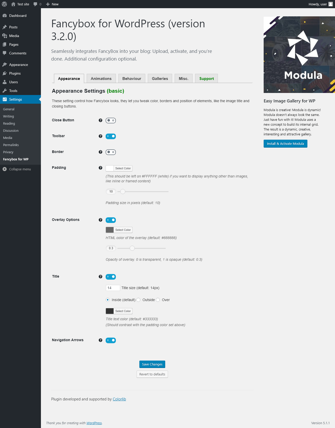Click the overlay opacity slider handle
This screenshot has width=335, height=428.
[132, 248]
